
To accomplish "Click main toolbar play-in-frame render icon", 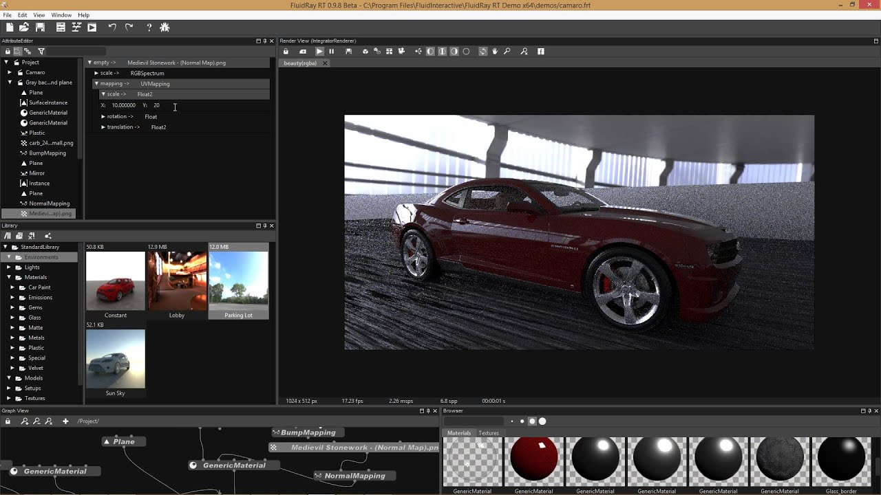I will coord(92,27).
